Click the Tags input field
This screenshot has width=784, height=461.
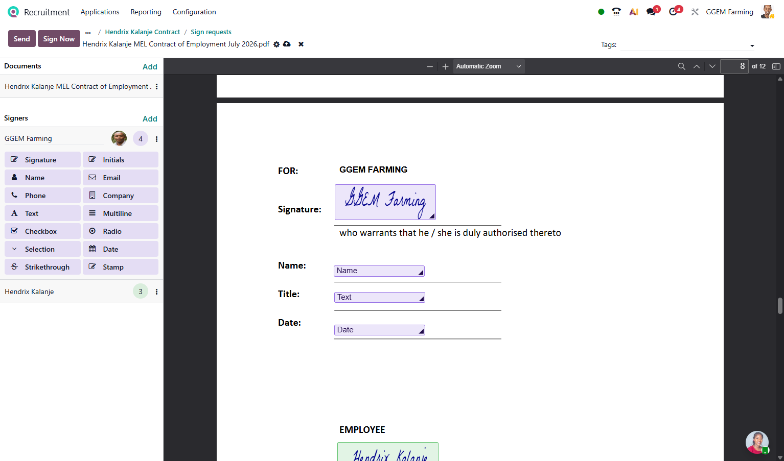pyautogui.click(x=684, y=45)
